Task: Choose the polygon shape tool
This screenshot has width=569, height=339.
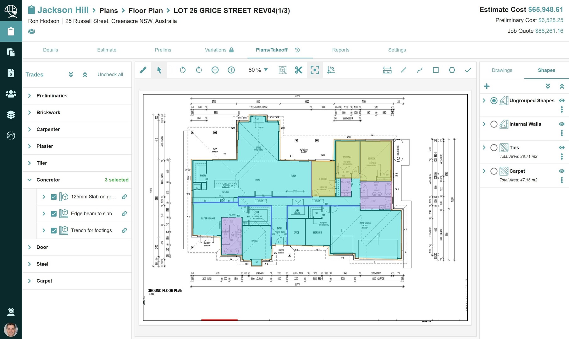Action: click(452, 70)
